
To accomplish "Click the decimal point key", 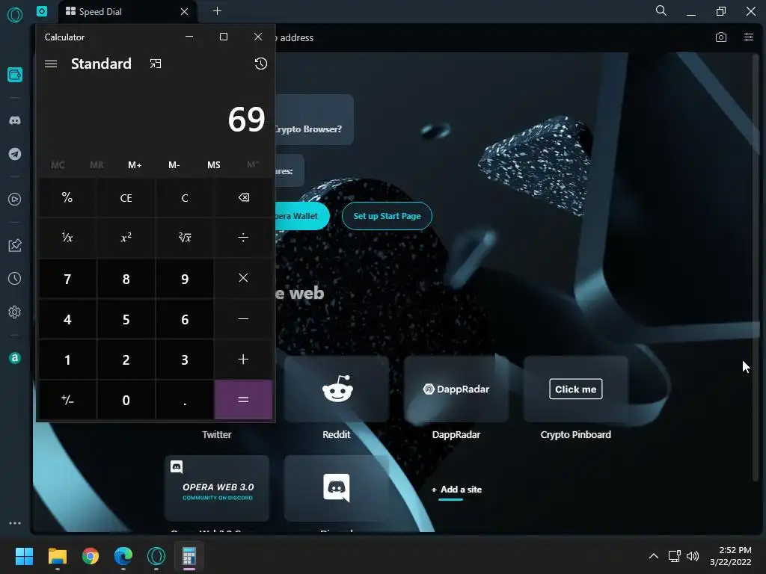I will (185, 400).
